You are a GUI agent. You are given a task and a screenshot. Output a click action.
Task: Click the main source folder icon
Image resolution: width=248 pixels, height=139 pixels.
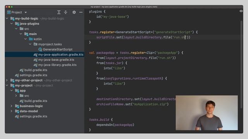click(26, 34)
